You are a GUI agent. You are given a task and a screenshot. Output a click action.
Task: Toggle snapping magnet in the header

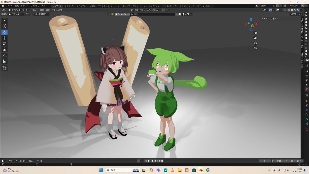154,10
